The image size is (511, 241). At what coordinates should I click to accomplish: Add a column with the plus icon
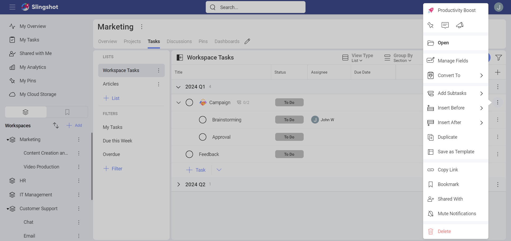(x=498, y=72)
